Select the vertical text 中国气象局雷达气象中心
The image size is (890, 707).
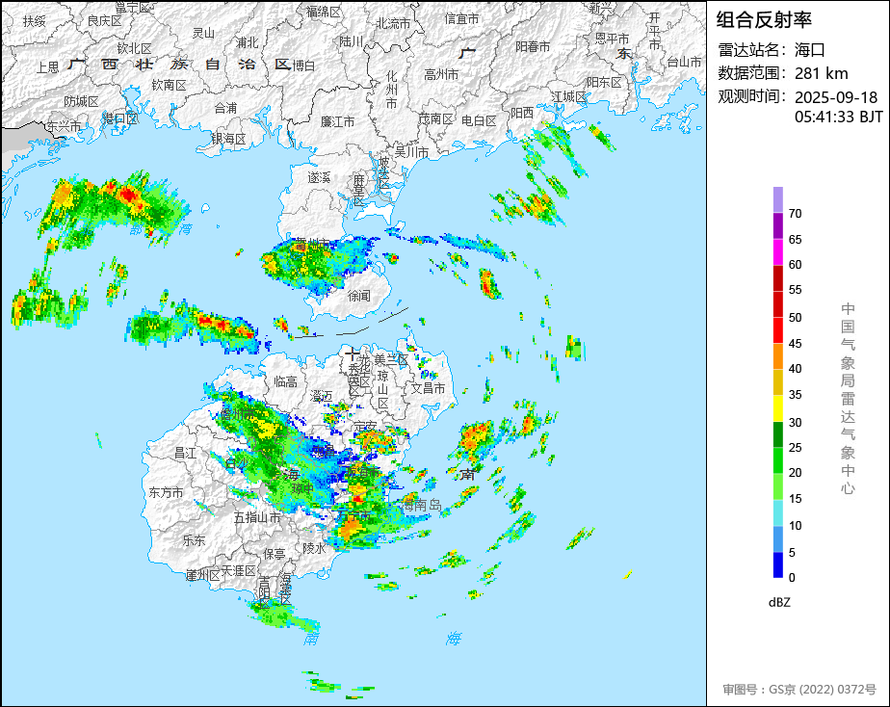[x=848, y=399]
